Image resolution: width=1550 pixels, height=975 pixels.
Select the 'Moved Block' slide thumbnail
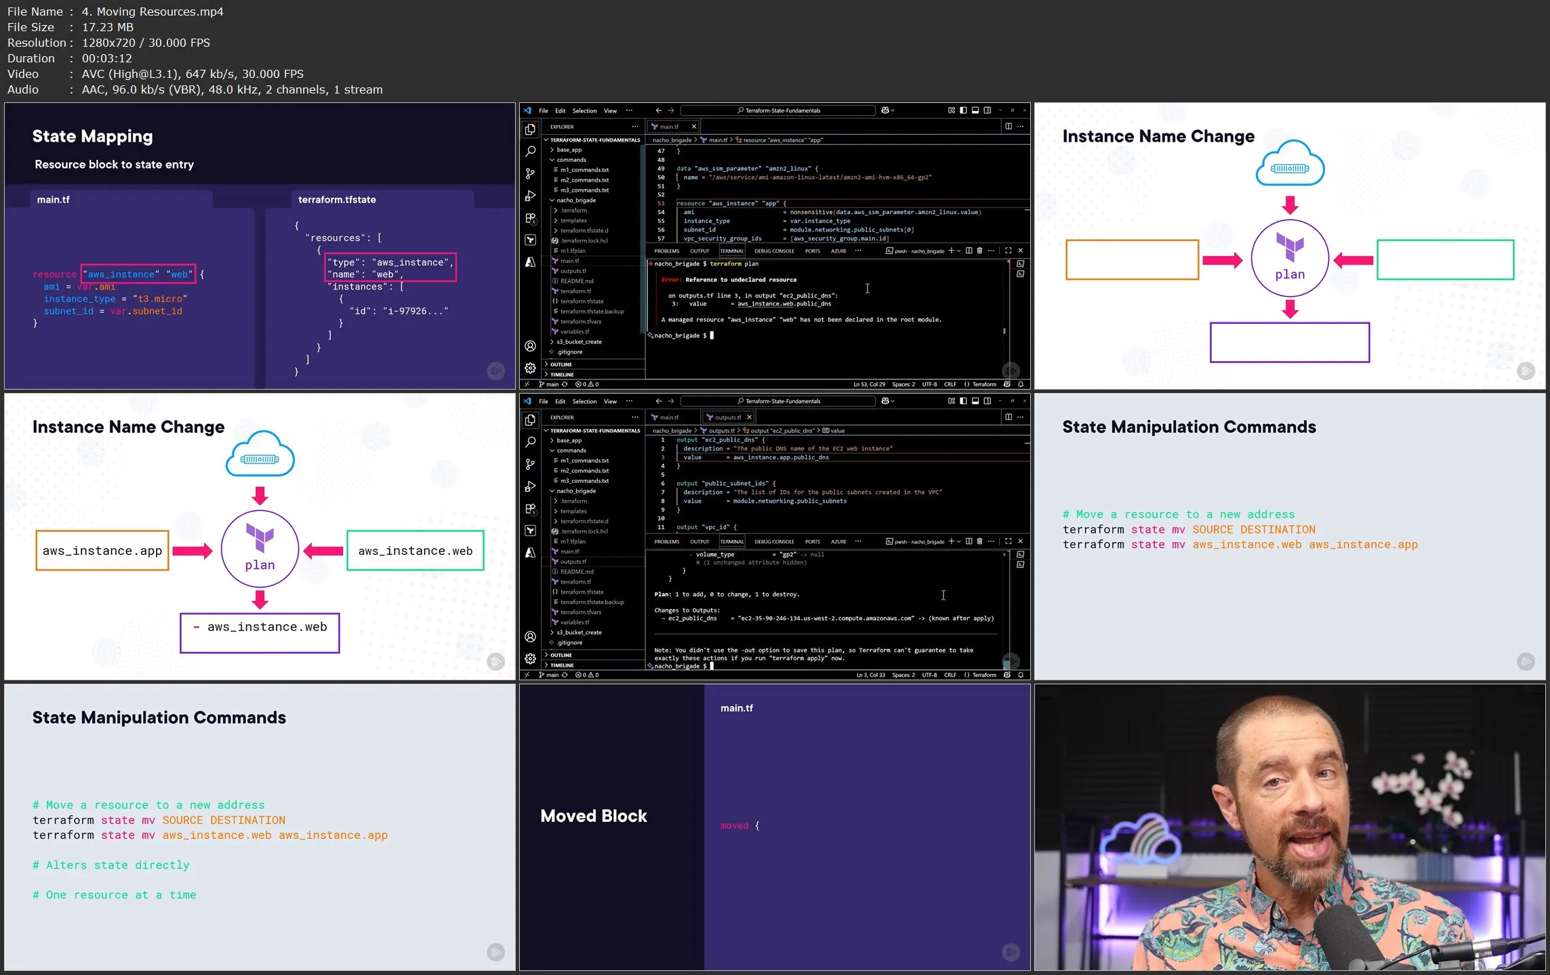click(775, 827)
